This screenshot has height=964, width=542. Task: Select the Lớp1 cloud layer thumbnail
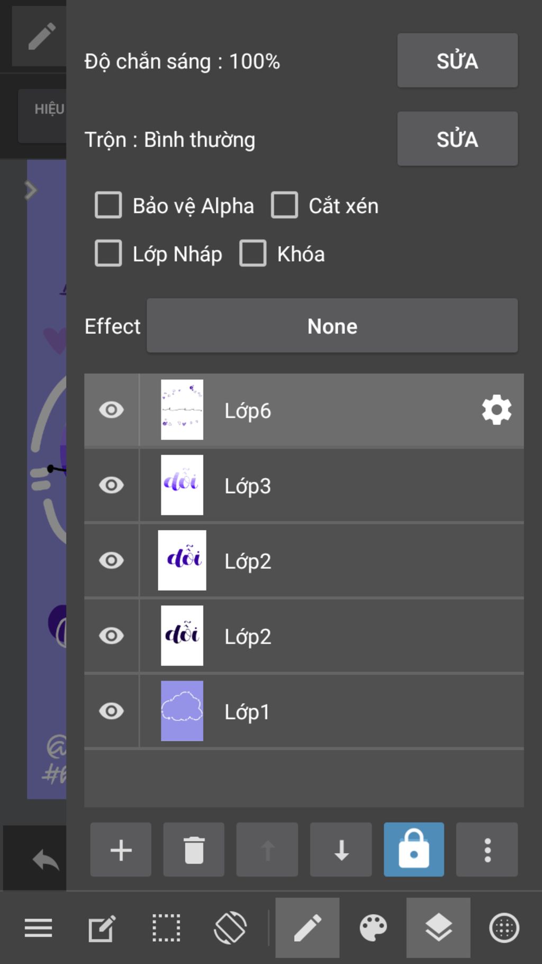point(182,711)
